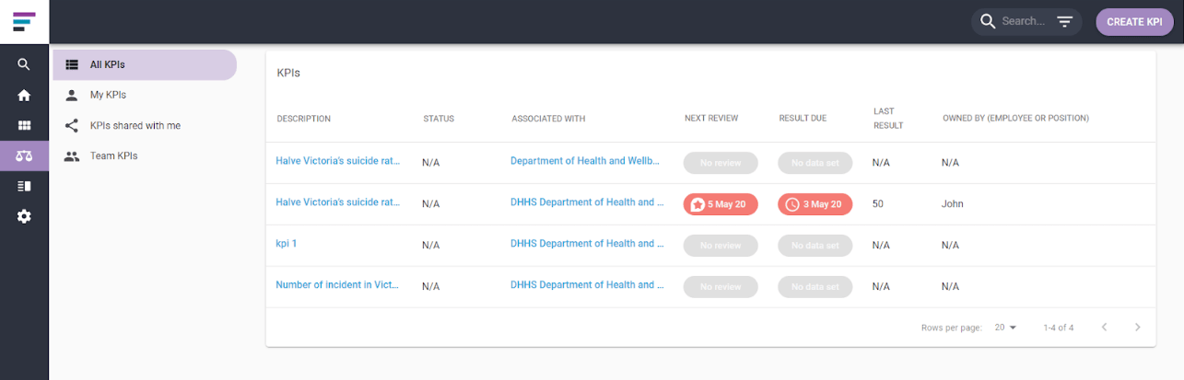Open first Halve Victoria's suicide rate KPI
Screen dimensions: 1184x380
click(x=338, y=160)
